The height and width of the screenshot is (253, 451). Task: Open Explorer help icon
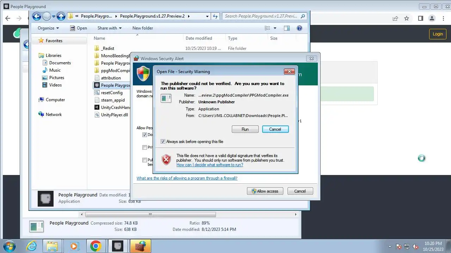tap(299, 28)
